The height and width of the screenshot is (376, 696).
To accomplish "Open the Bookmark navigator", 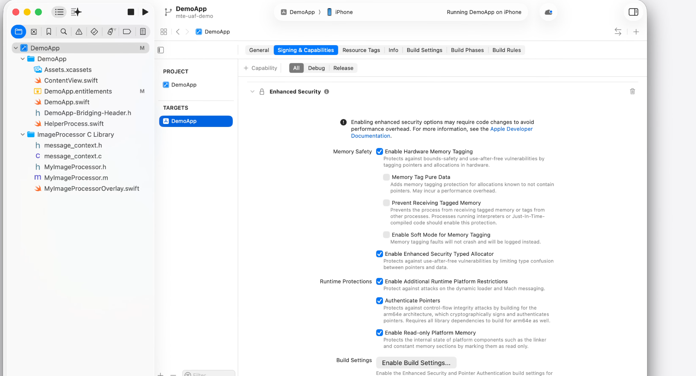I will coord(49,32).
